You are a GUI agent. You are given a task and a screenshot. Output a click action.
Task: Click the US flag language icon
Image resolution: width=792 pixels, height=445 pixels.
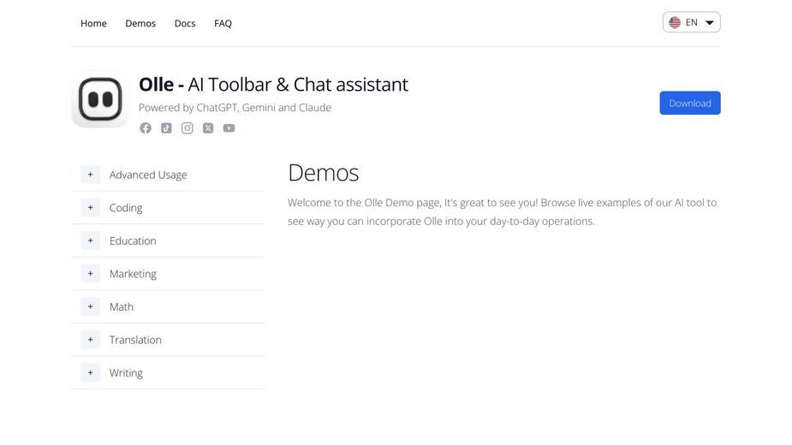click(x=675, y=22)
